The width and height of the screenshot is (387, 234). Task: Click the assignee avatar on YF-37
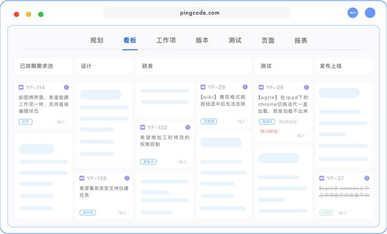(x=367, y=178)
